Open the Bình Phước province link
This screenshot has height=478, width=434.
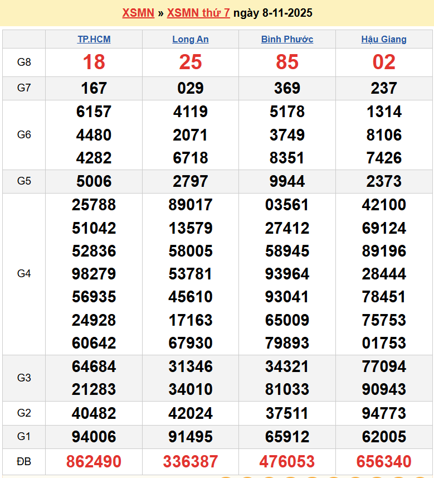(287, 39)
